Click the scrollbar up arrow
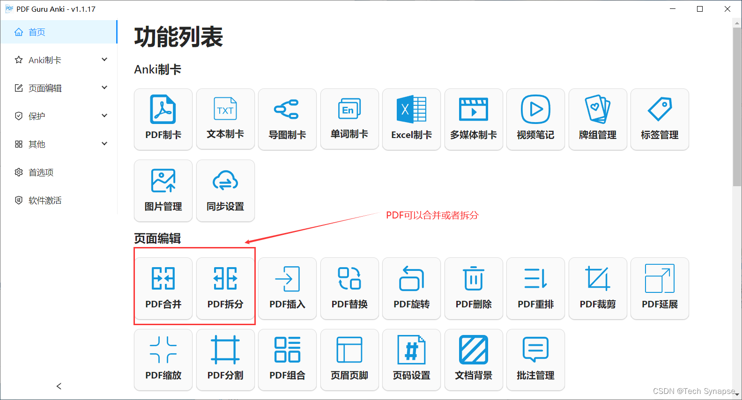This screenshot has width=742, height=400. pyautogui.click(x=737, y=22)
